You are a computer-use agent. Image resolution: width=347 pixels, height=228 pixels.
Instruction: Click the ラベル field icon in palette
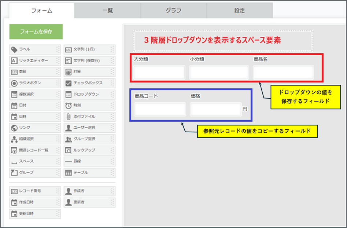[x=14, y=49]
